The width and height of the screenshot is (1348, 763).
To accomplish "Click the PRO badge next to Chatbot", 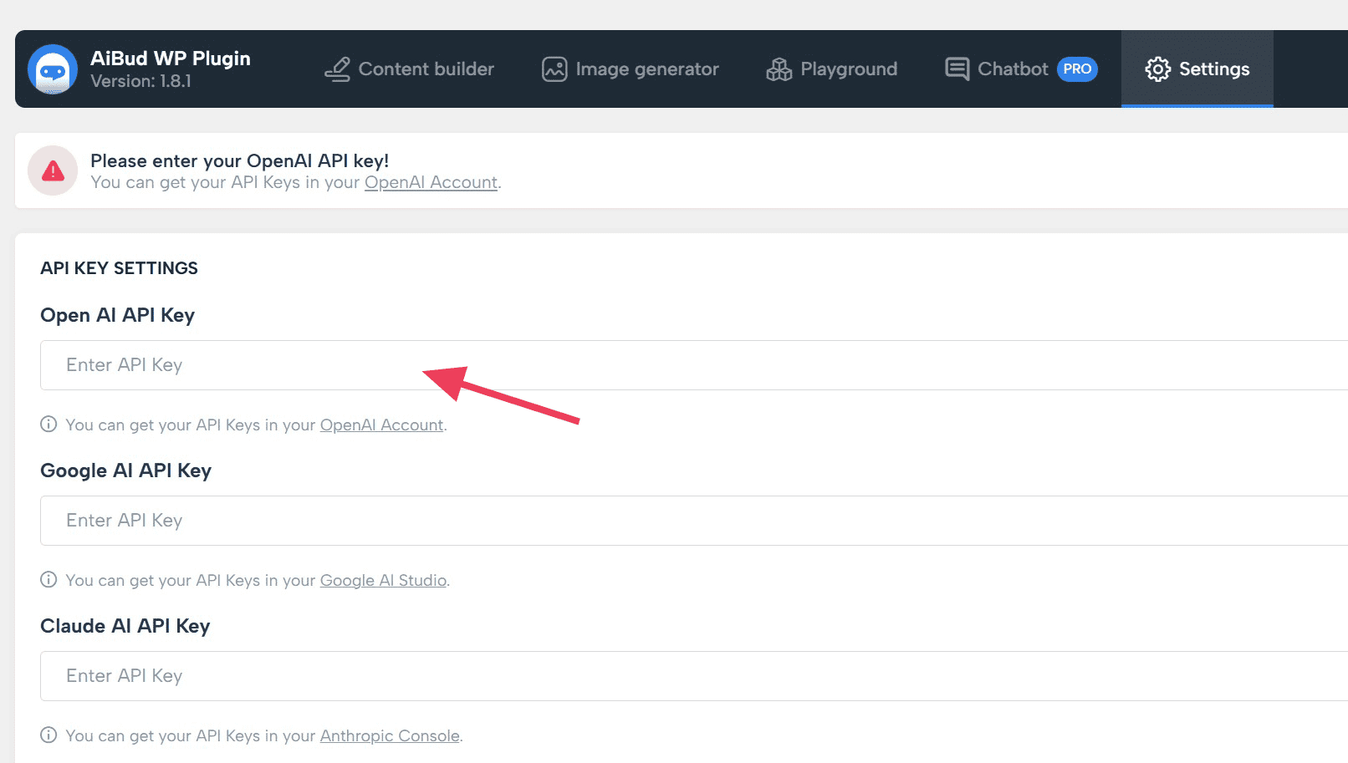I will point(1077,69).
